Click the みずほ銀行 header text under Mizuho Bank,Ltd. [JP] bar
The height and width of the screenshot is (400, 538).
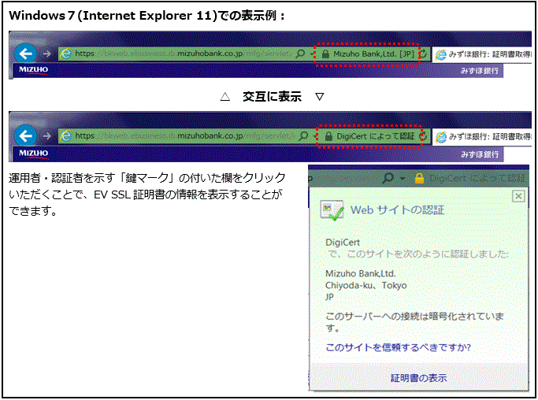point(480,71)
